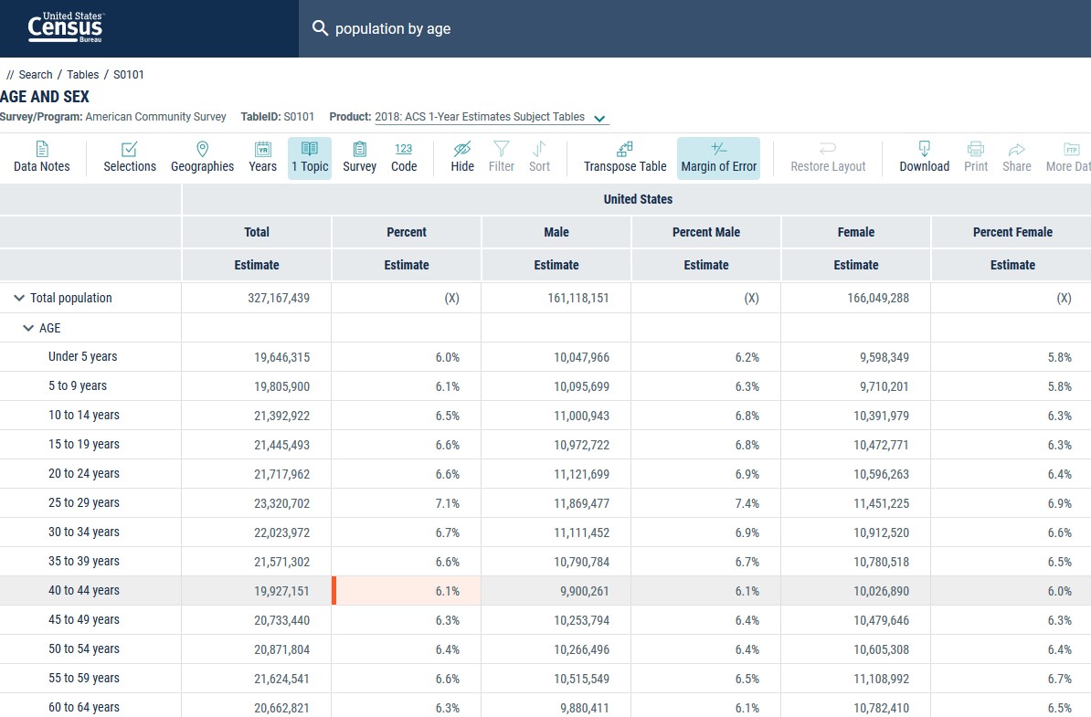Go to Tables in breadcrumb

(x=82, y=75)
